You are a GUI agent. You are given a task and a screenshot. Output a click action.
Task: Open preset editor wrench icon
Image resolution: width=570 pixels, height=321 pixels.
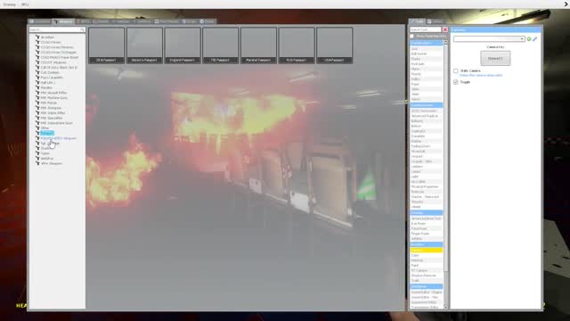[x=534, y=39]
